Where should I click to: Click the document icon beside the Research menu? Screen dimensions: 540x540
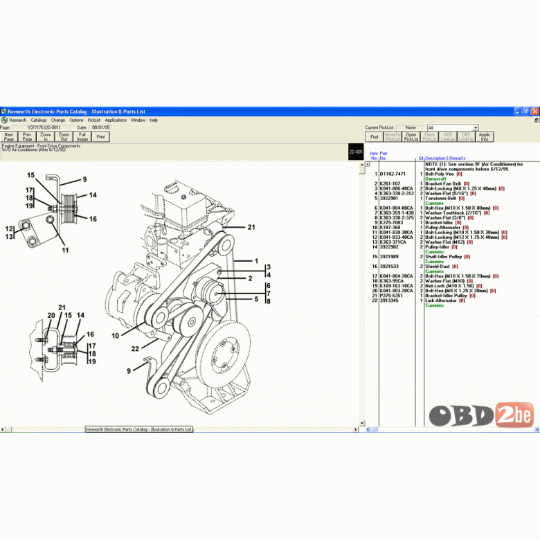tap(4, 120)
